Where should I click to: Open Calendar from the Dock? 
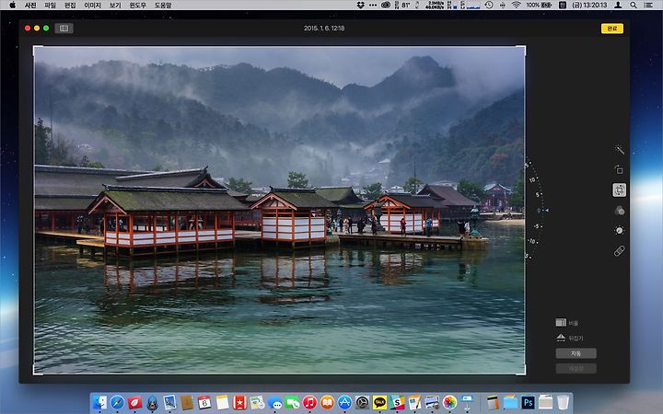[204, 403]
